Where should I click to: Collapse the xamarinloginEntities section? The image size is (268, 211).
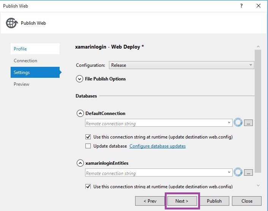point(80,163)
